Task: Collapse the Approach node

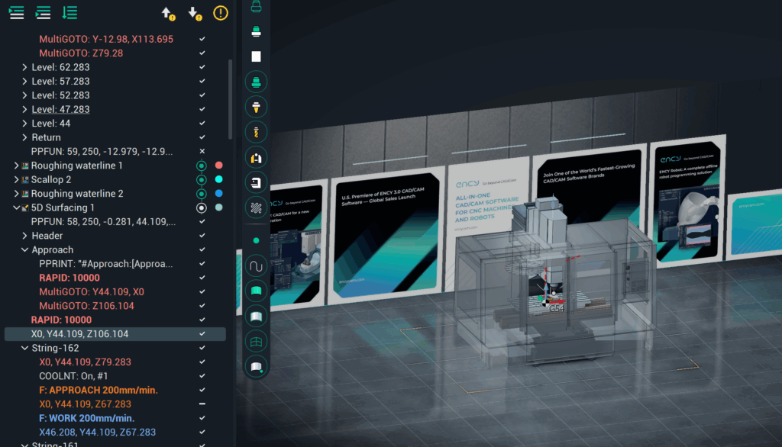Action: pyautogui.click(x=24, y=249)
